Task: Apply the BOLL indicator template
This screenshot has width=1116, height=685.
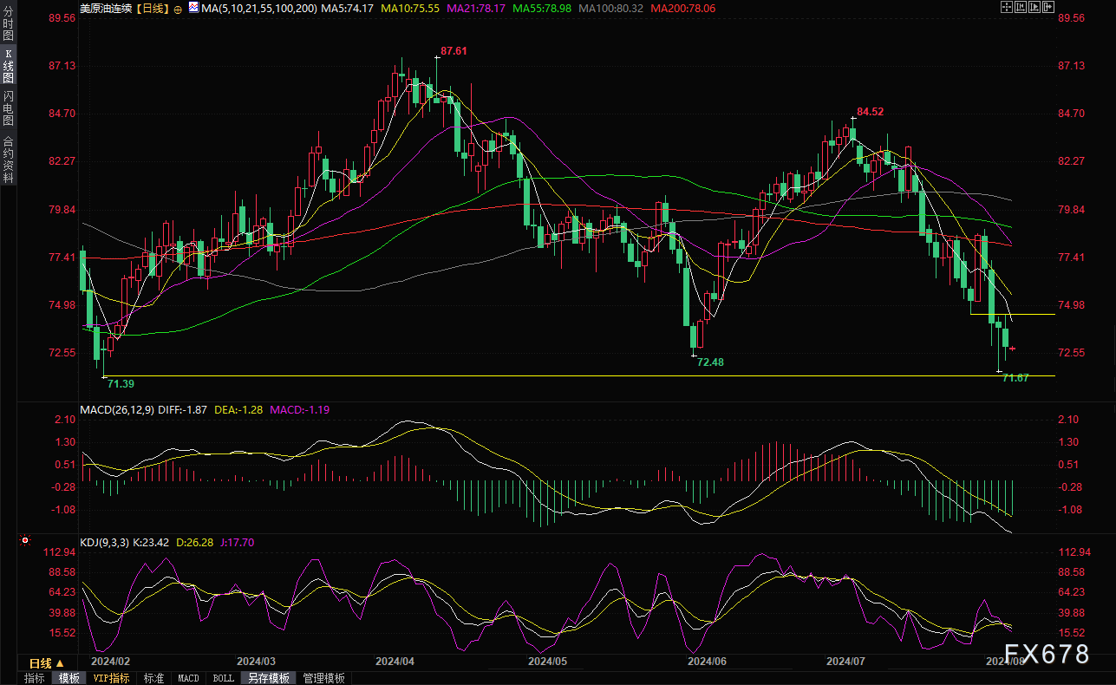Action: pos(222,678)
